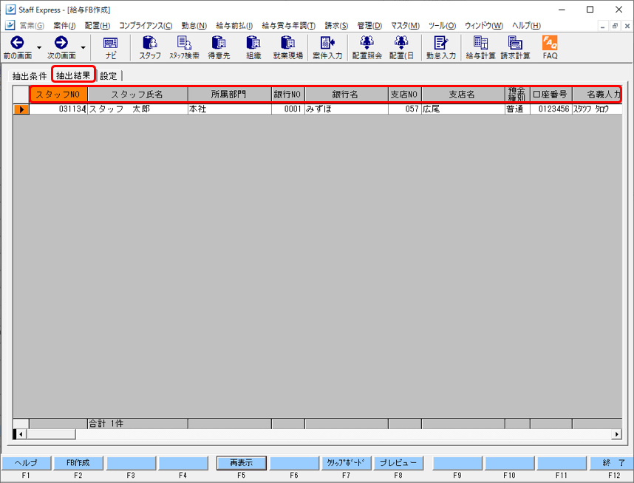Go forward with the 次の画面 arrow icon
Screen dimensions: 634x483
(61, 43)
